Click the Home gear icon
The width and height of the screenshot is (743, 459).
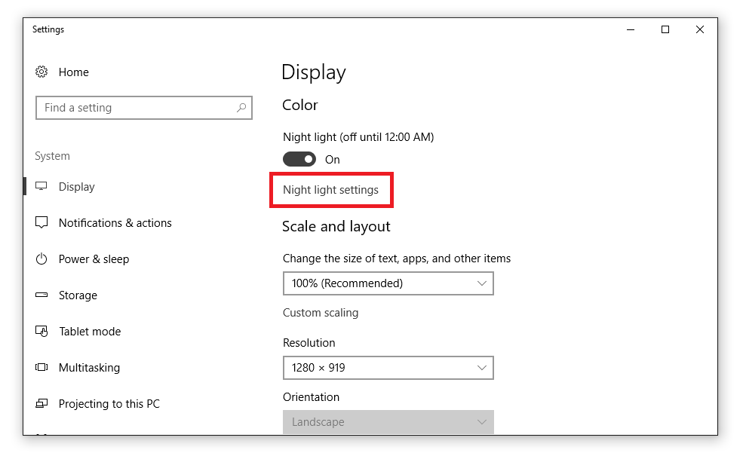[41, 72]
